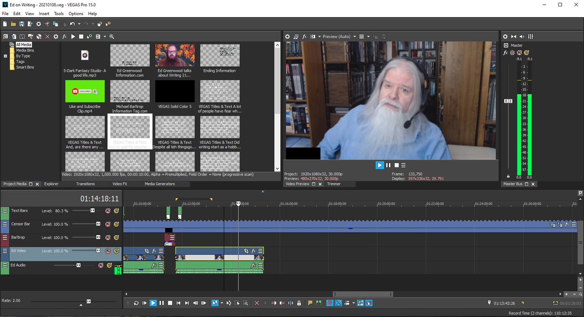The width and height of the screenshot is (584, 317).
Task: Open the preview overlays grid dropdown
Action: pos(368,37)
